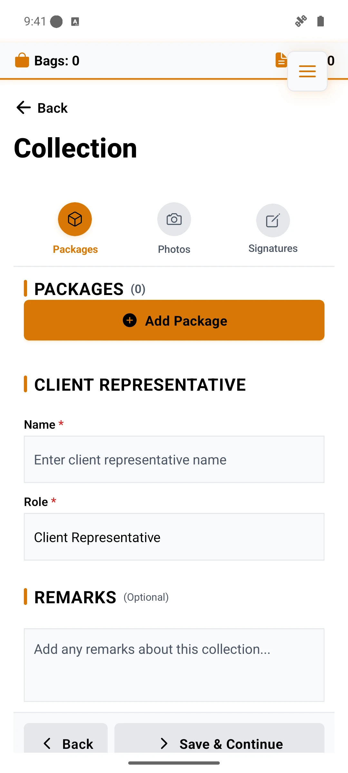
Task: Tap the chevron on Save & Continue
Action: pyautogui.click(x=164, y=743)
